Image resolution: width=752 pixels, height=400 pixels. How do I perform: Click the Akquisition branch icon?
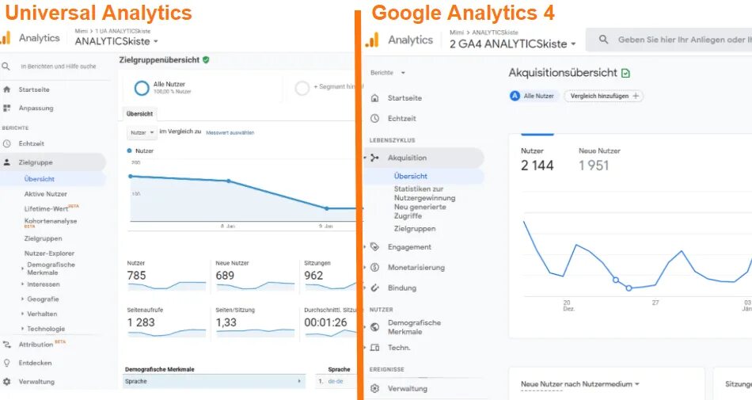[375, 158]
